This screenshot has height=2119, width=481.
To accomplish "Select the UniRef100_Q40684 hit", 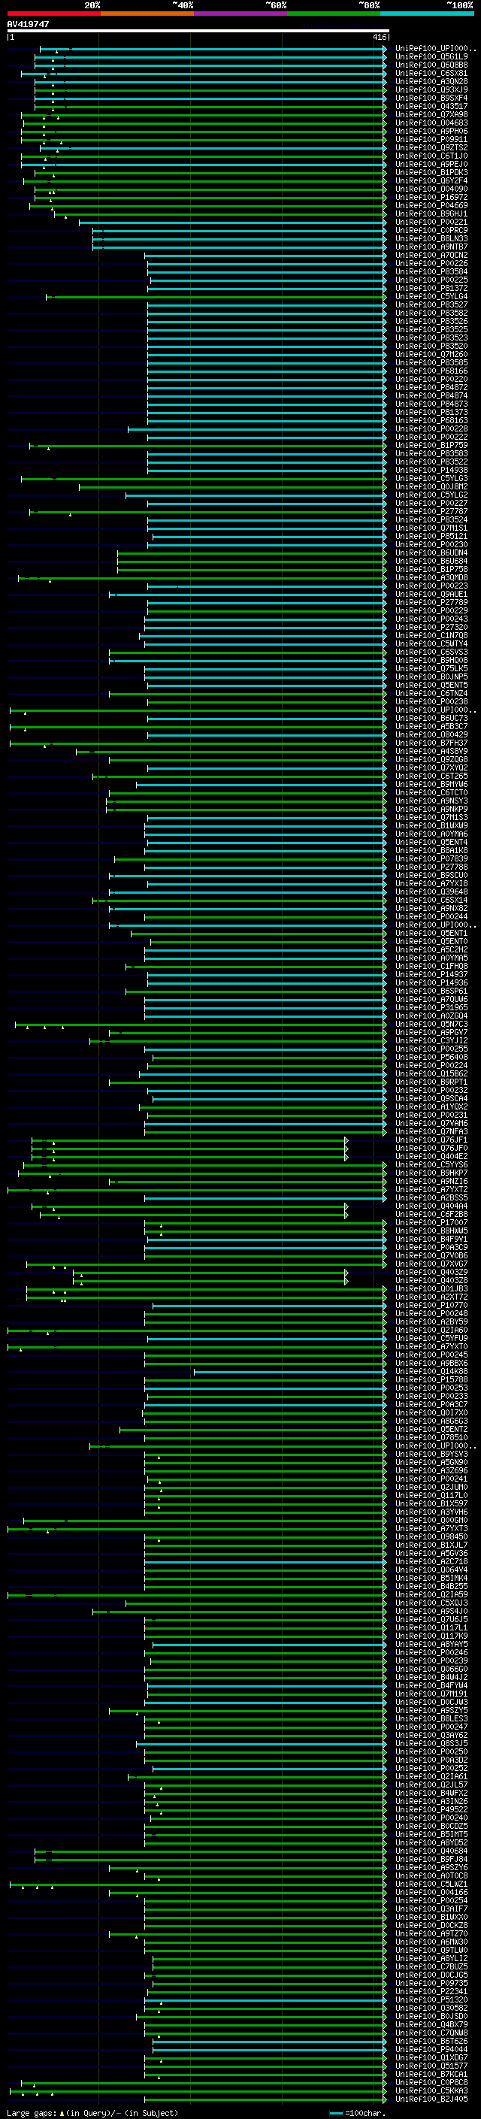I will click(431, 1851).
